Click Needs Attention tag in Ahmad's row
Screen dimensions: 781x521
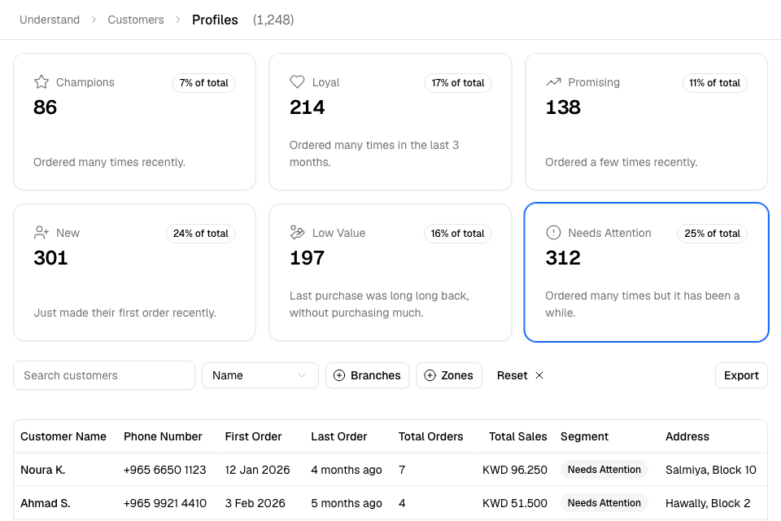tap(604, 503)
